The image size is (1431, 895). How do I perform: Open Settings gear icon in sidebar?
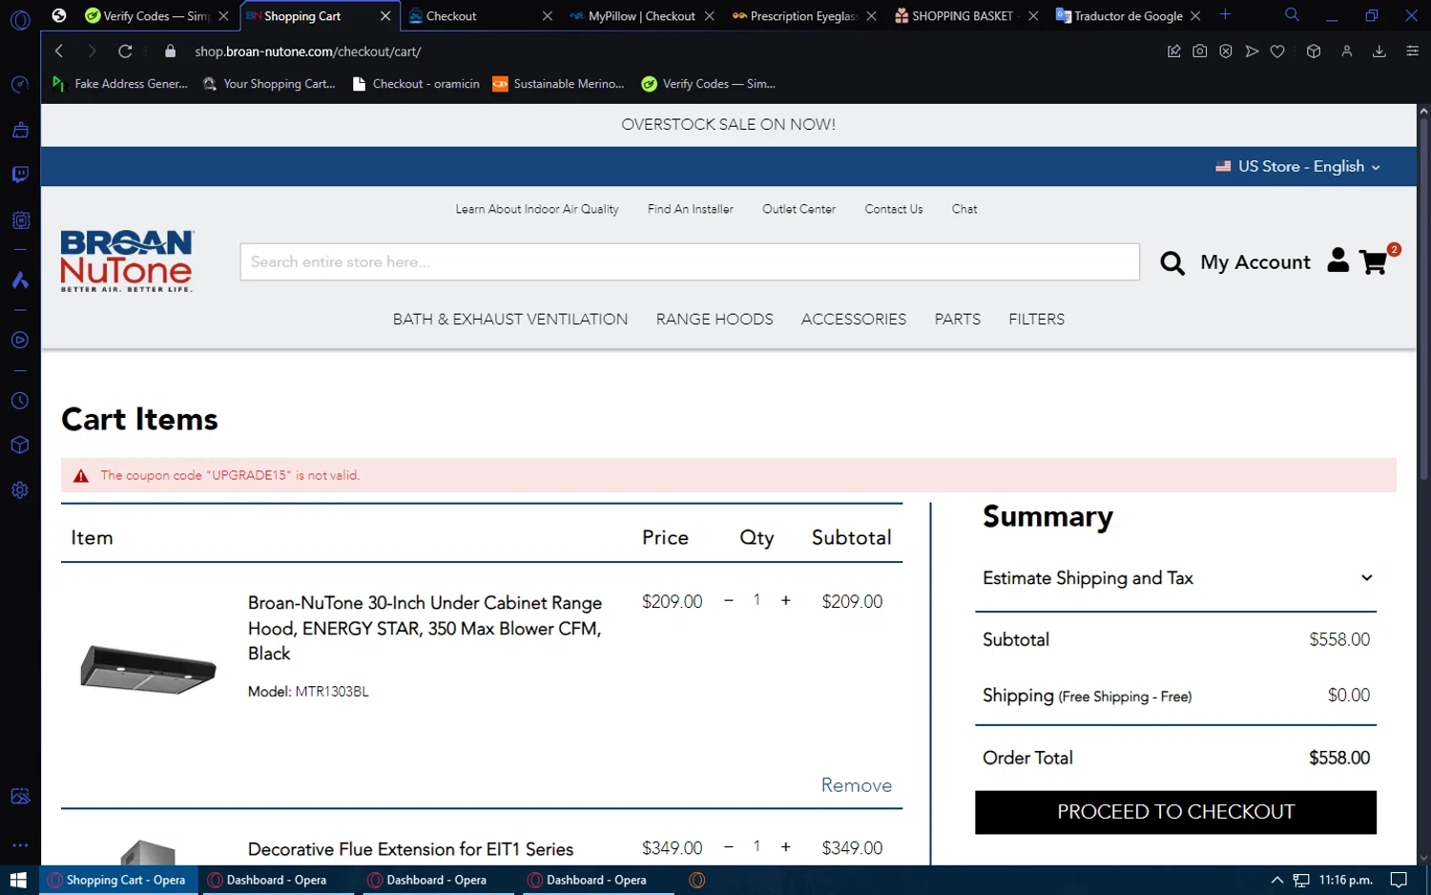(x=20, y=490)
